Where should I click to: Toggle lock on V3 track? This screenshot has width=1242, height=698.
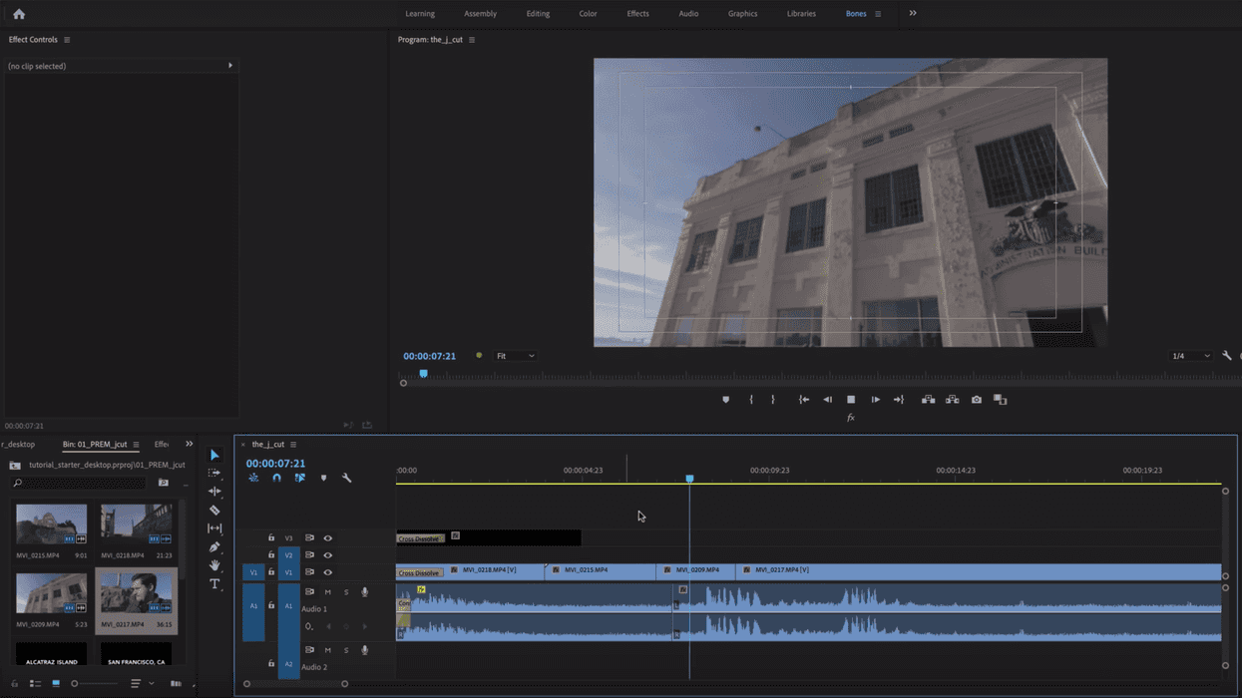(271, 538)
